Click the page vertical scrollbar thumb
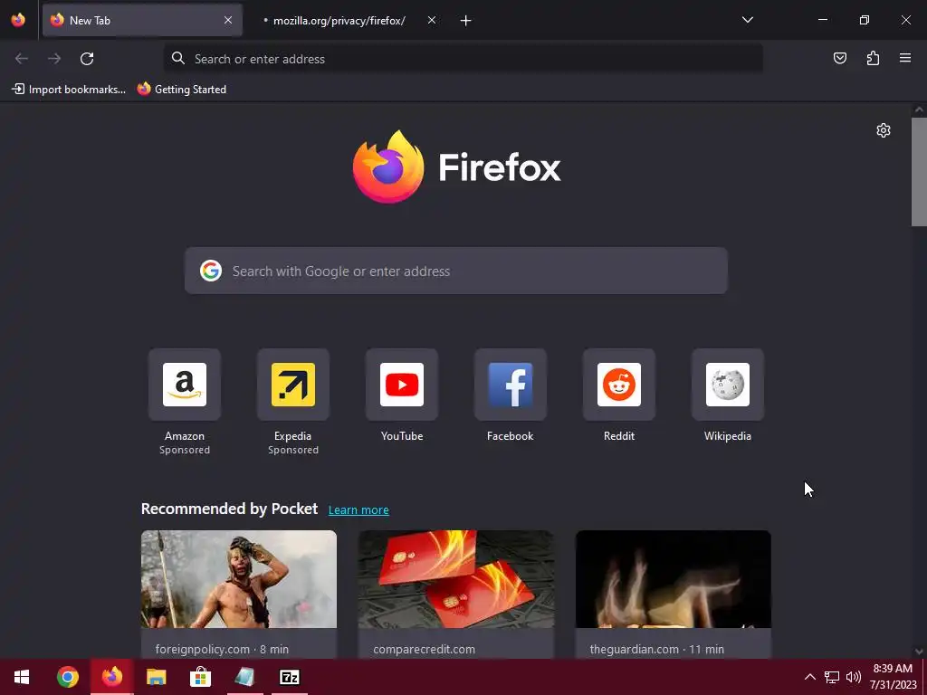Screen dimensions: 927x695 919,172
